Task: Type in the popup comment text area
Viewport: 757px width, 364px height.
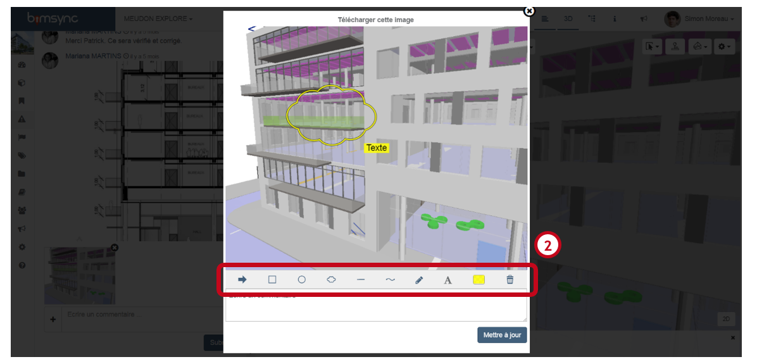Action: (376, 306)
